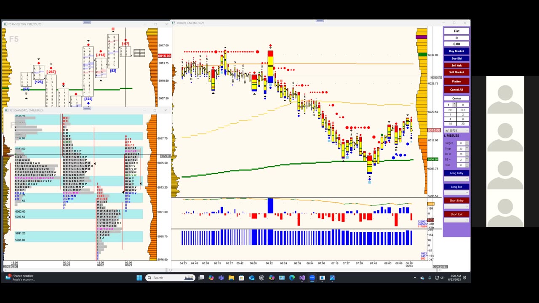Open Task View from the taskbar
Image resolution: width=539 pixels, height=303 pixels.
pos(201,278)
